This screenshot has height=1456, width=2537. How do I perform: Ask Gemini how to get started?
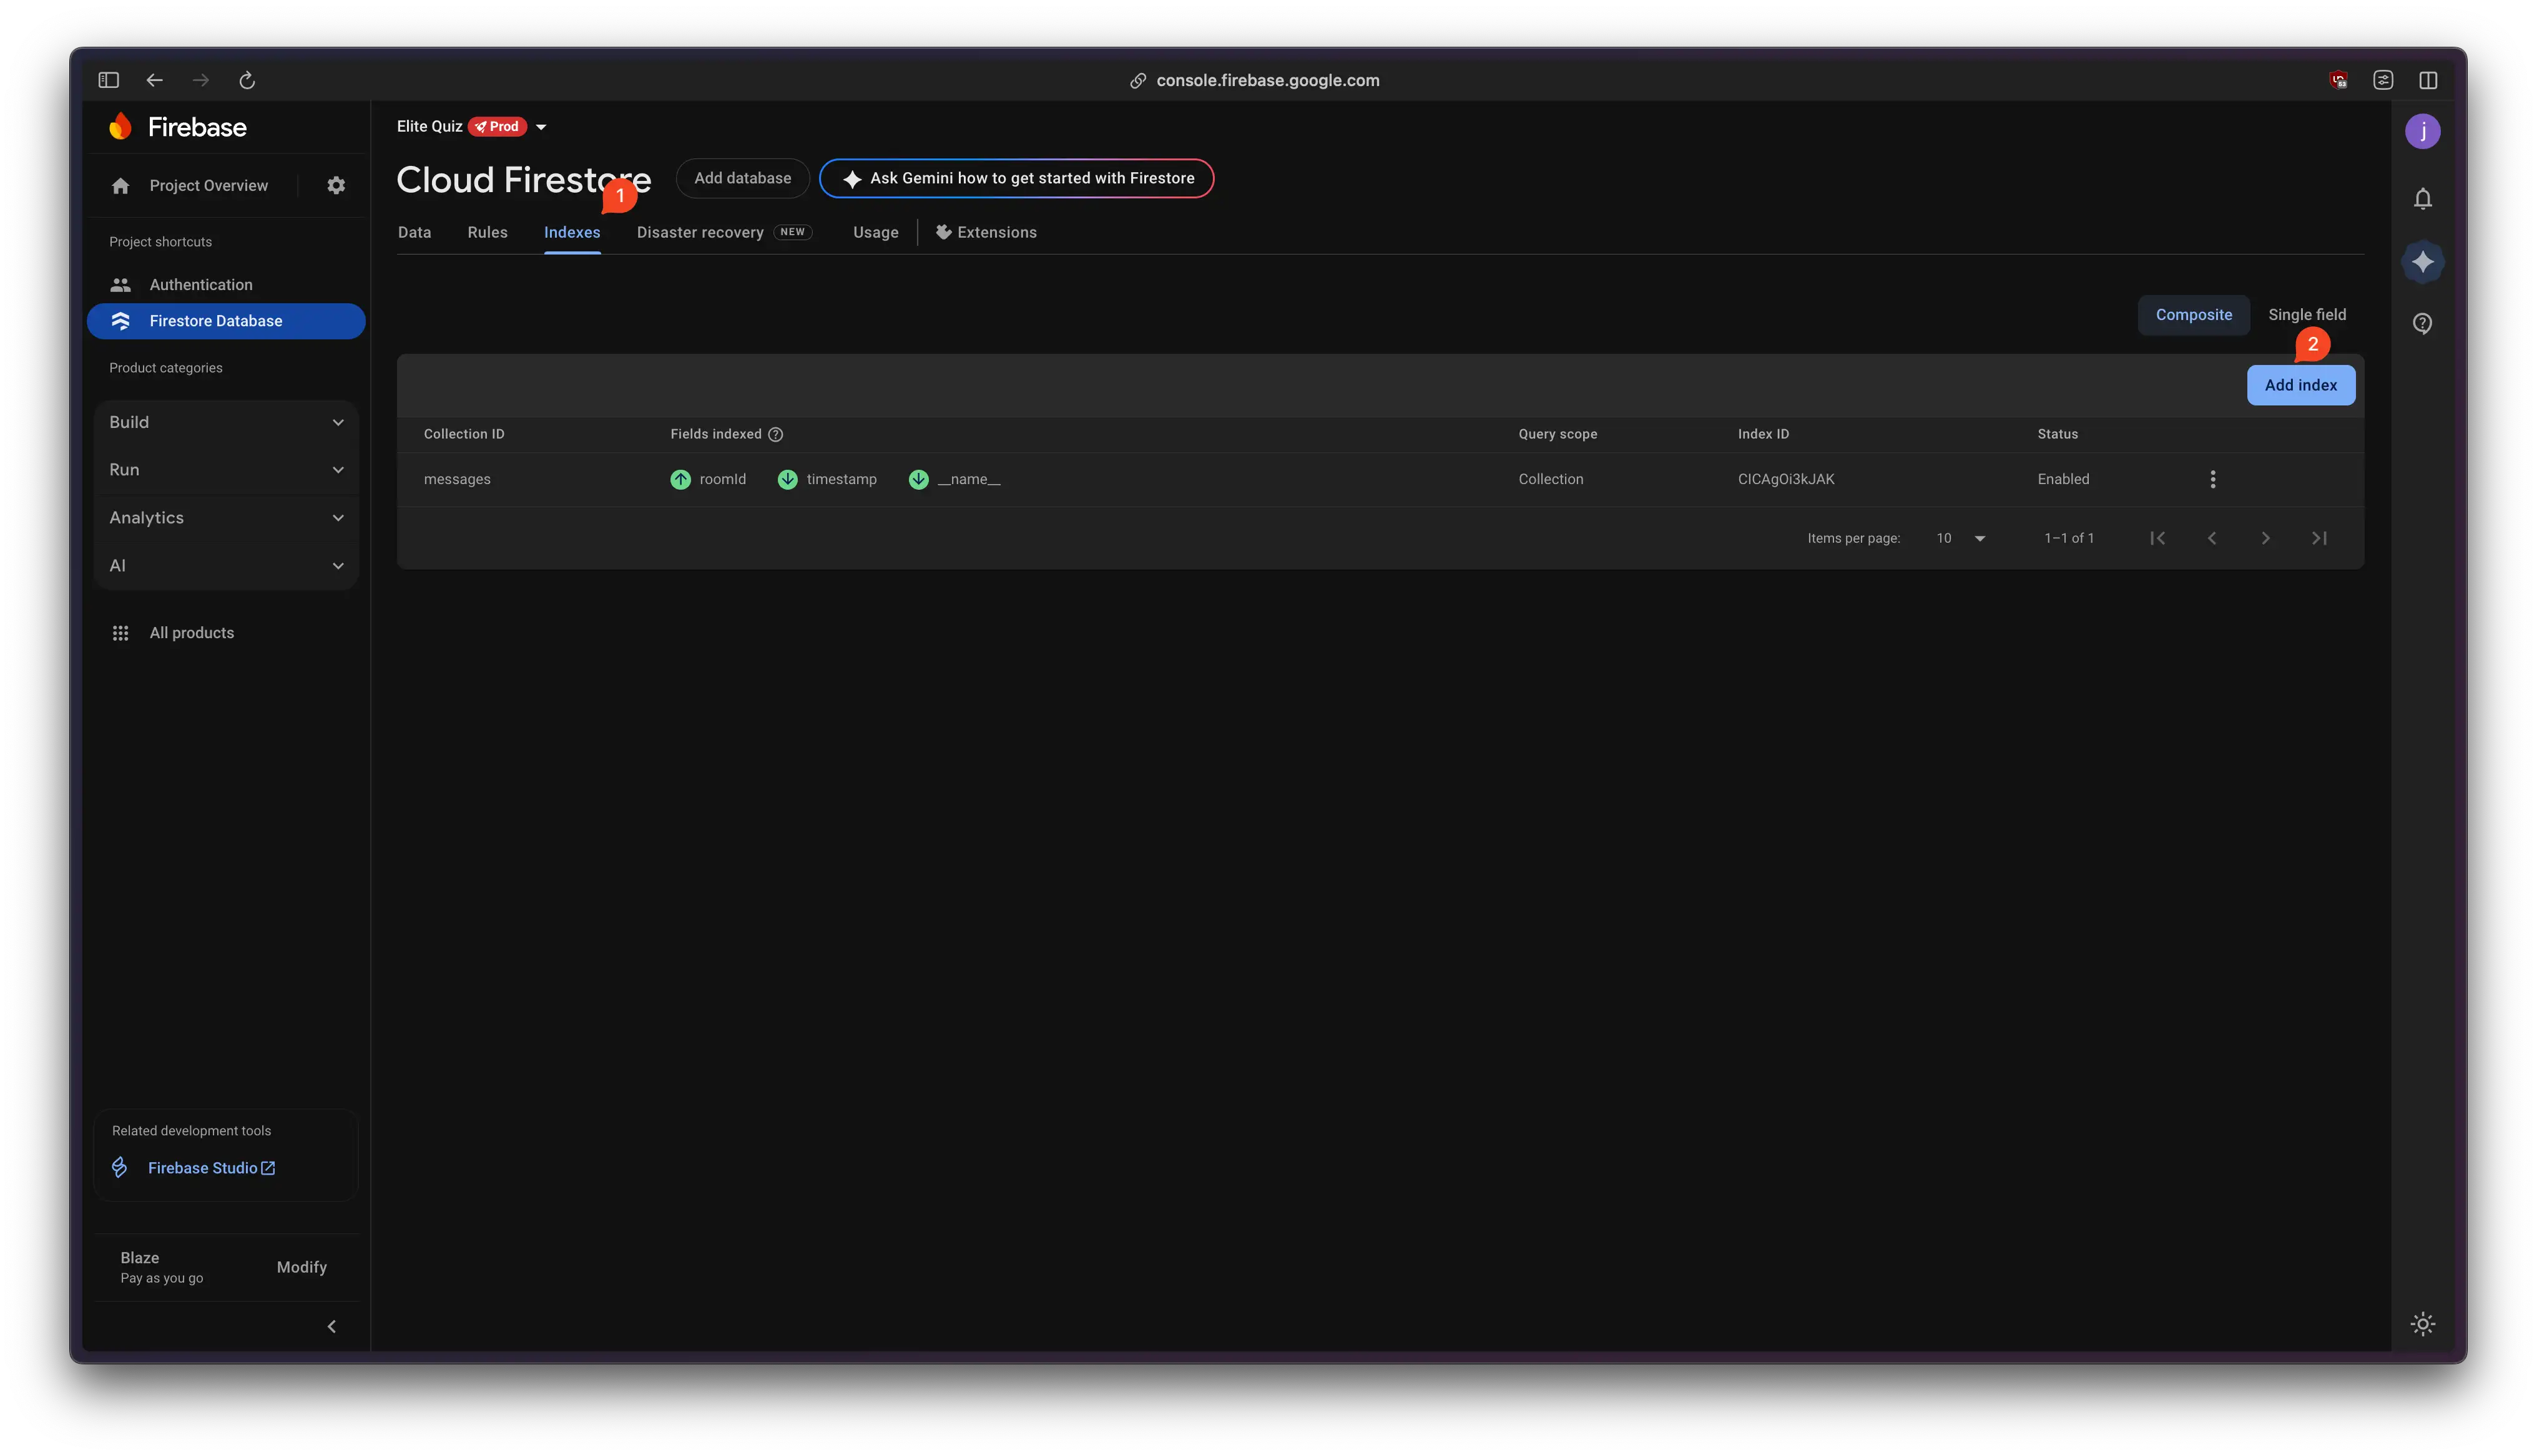click(1016, 178)
